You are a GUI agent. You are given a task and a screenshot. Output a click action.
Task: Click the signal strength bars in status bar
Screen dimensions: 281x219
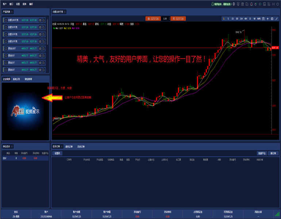277,214
